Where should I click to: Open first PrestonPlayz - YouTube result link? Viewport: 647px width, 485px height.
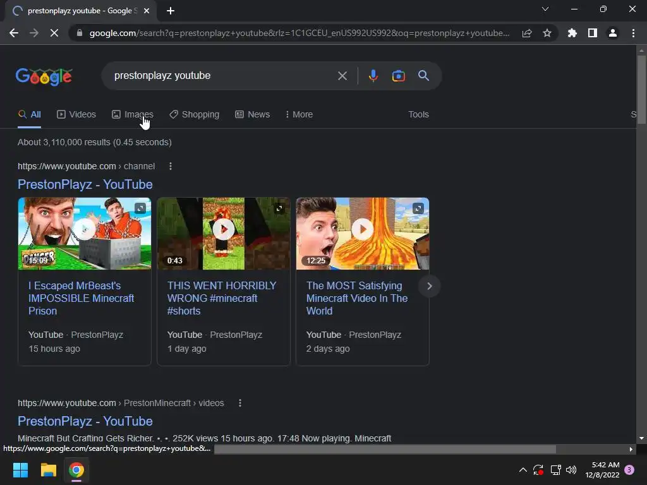[x=85, y=184]
